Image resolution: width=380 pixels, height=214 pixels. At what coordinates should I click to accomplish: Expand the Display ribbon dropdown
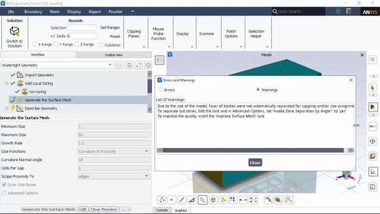[192, 46]
